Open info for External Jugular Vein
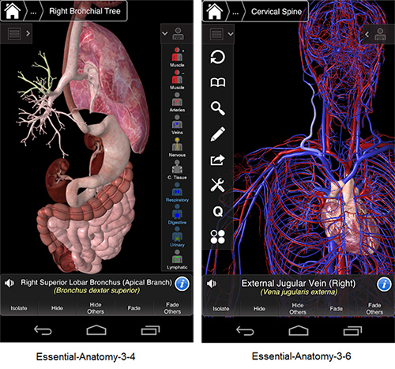This screenshot has height=369, width=395. pos(384,284)
